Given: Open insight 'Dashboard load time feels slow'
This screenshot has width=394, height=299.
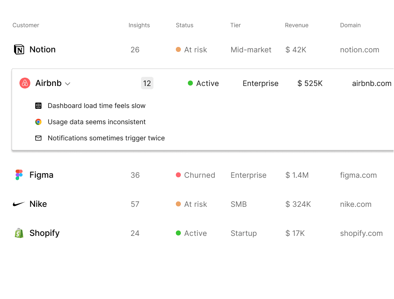Looking at the screenshot, I should (x=97, y=106).
